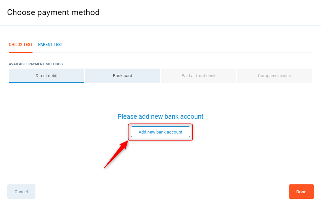Open the PARENT TEST tab
The image size is (321, 207).
tap(51, 45)
